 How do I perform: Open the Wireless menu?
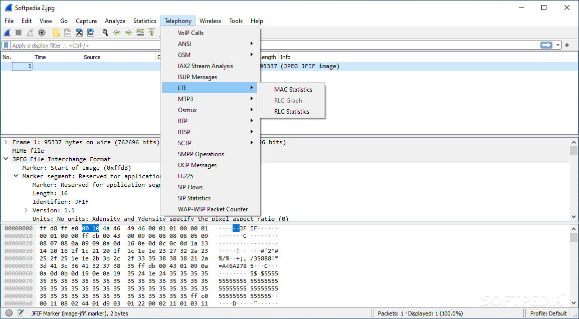[x=210, y=21]
